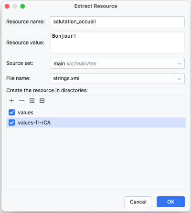The height and width of the screenshot is (213, 191).
Task: Click the 'Source set:' label
Action: pos(20,63)
